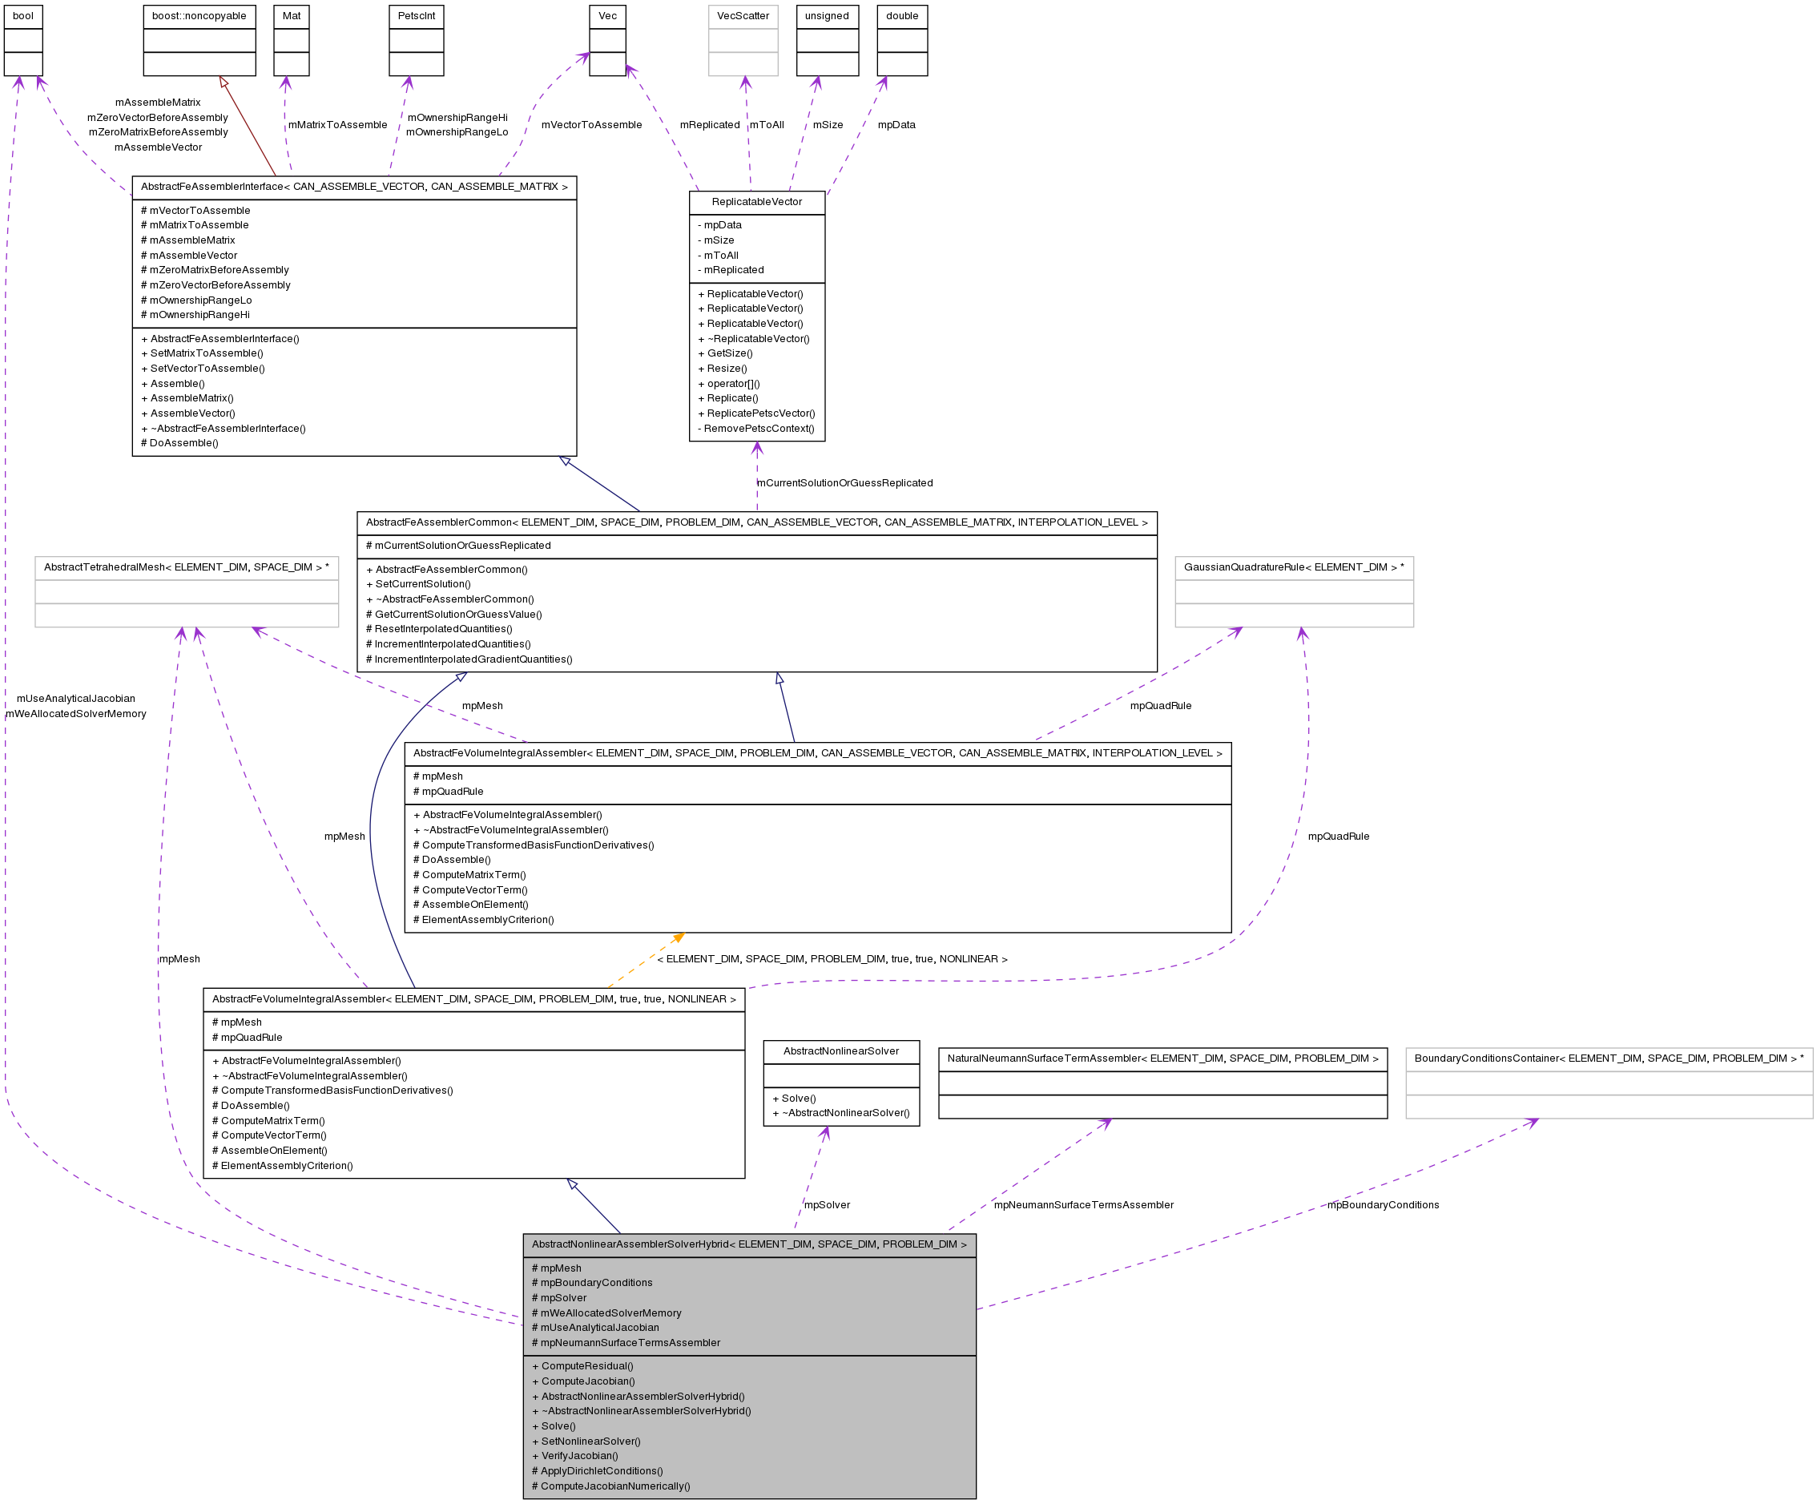Click the VecScatter node at top

click(x=743, y=15)
